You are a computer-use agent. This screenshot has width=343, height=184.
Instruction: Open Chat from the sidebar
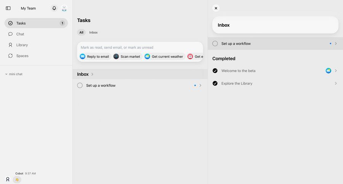[20, 34]
